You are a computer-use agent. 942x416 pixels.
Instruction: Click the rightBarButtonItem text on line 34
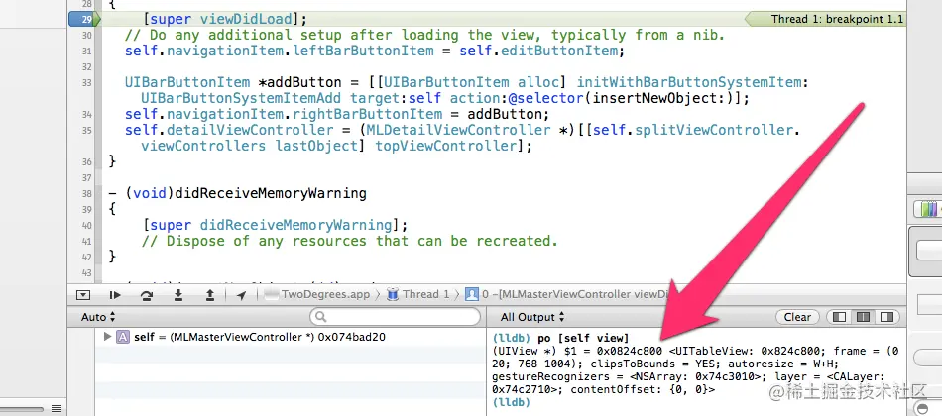tap(367, 114)
